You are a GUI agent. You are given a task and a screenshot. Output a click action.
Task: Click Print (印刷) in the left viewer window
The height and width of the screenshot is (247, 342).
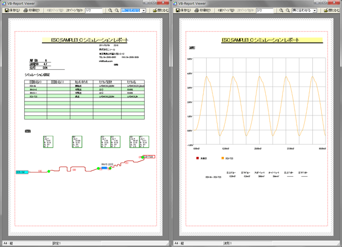(32, 10)
